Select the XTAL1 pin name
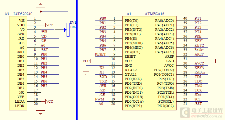This screenshot has height=120, width=225. (x=131, y=74)
